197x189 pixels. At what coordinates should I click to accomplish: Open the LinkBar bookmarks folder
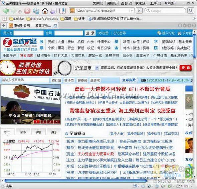(x=17, y=19)
